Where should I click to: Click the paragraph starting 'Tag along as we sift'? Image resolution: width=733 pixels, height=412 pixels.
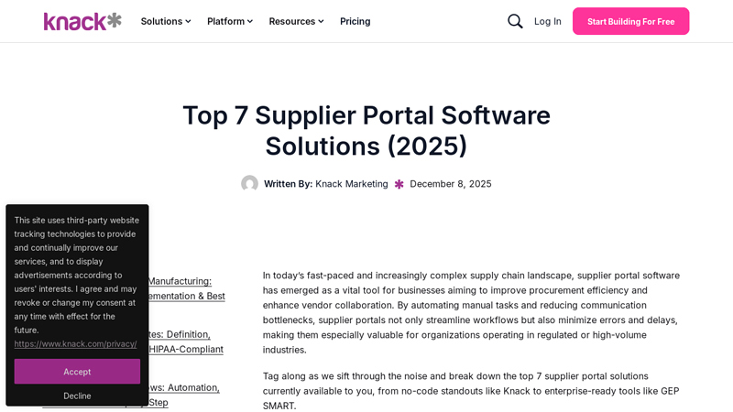tap(471, 391)
